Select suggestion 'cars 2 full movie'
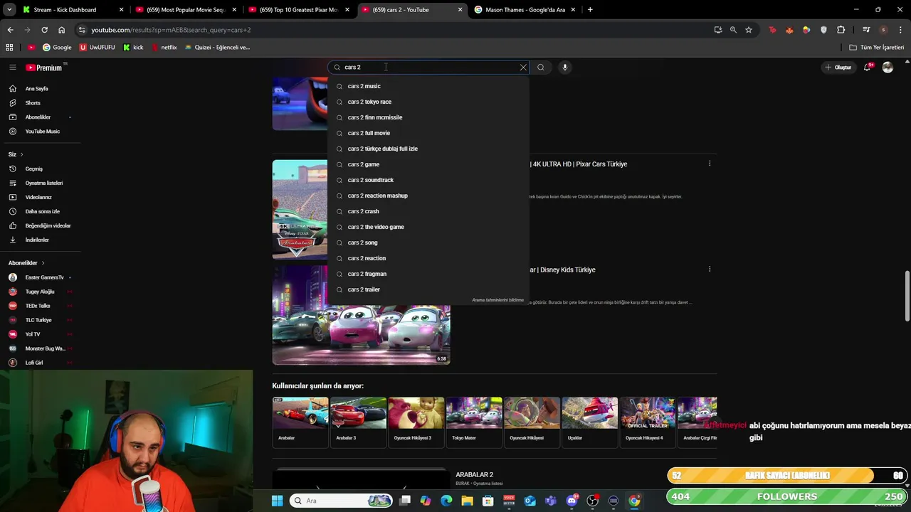Viewport: 911px width, 512px height. [x=428, y=133]
